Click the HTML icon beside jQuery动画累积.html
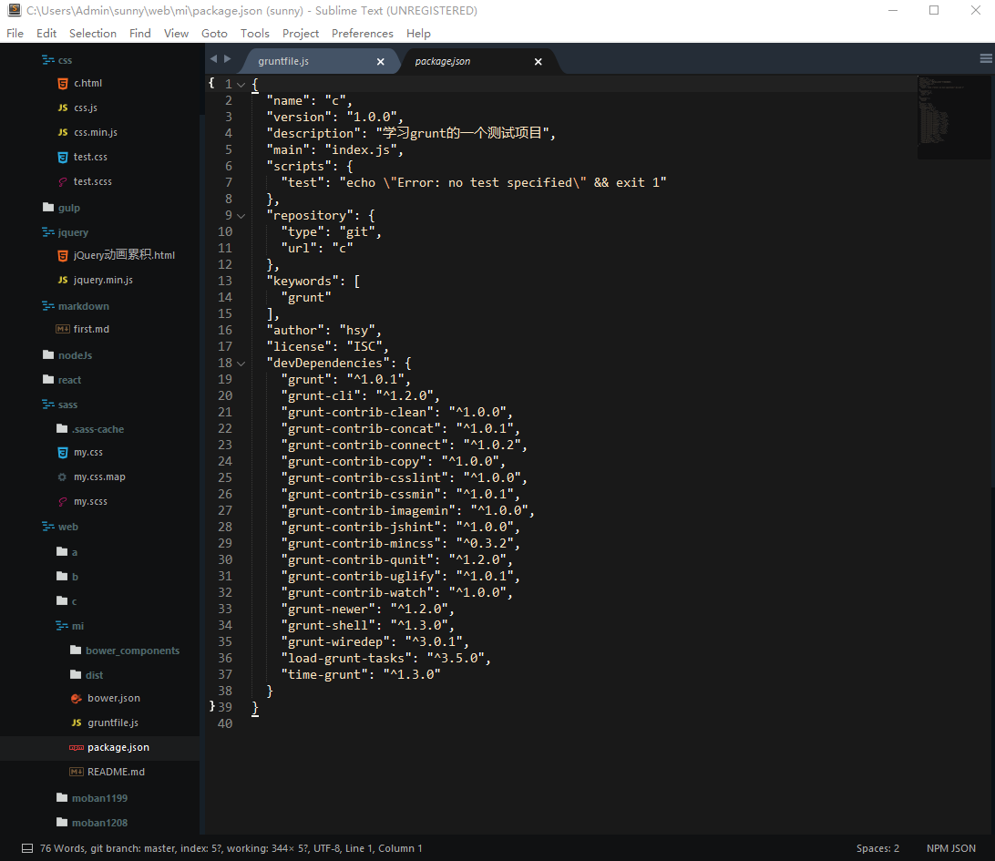995x861 pixels. (x=62, y=255)
